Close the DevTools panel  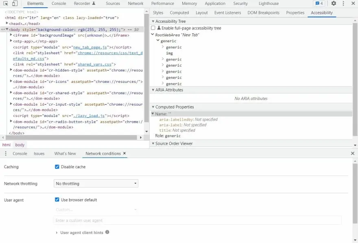tap(353, 3)
